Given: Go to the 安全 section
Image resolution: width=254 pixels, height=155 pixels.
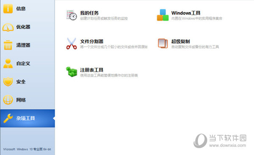Looking at the screenshot, I should coord(21,82).
